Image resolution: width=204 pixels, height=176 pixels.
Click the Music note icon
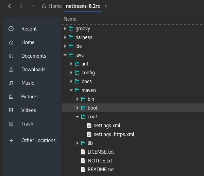pos(11,83)
